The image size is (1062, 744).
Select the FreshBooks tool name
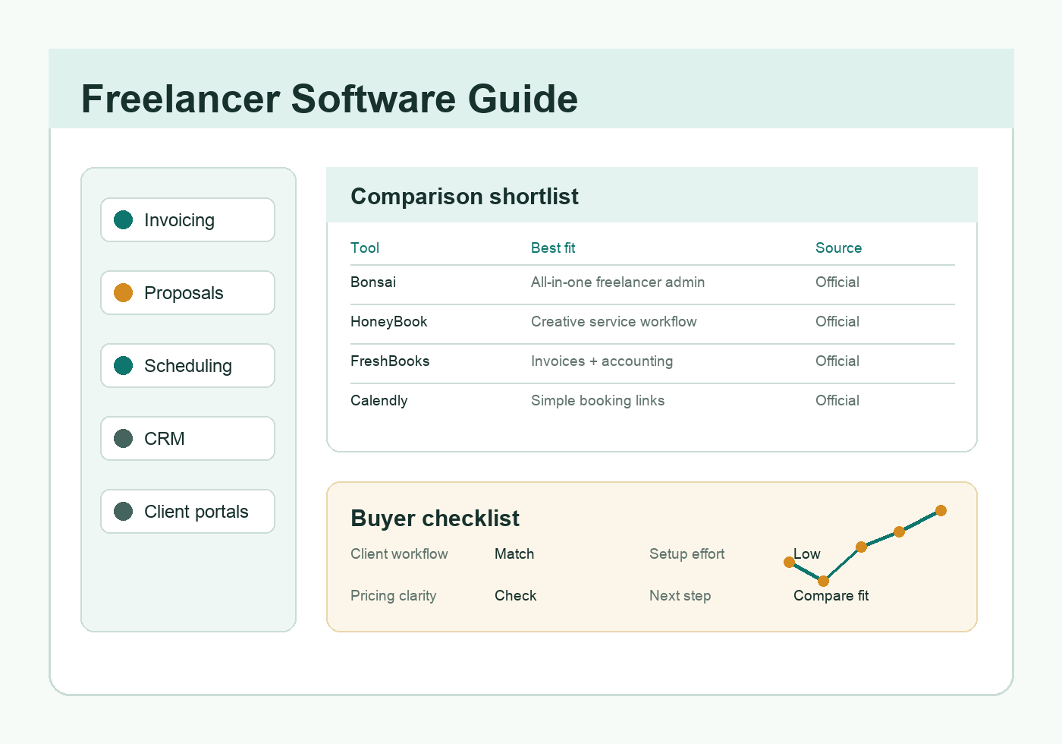click(x=390, y=361)
